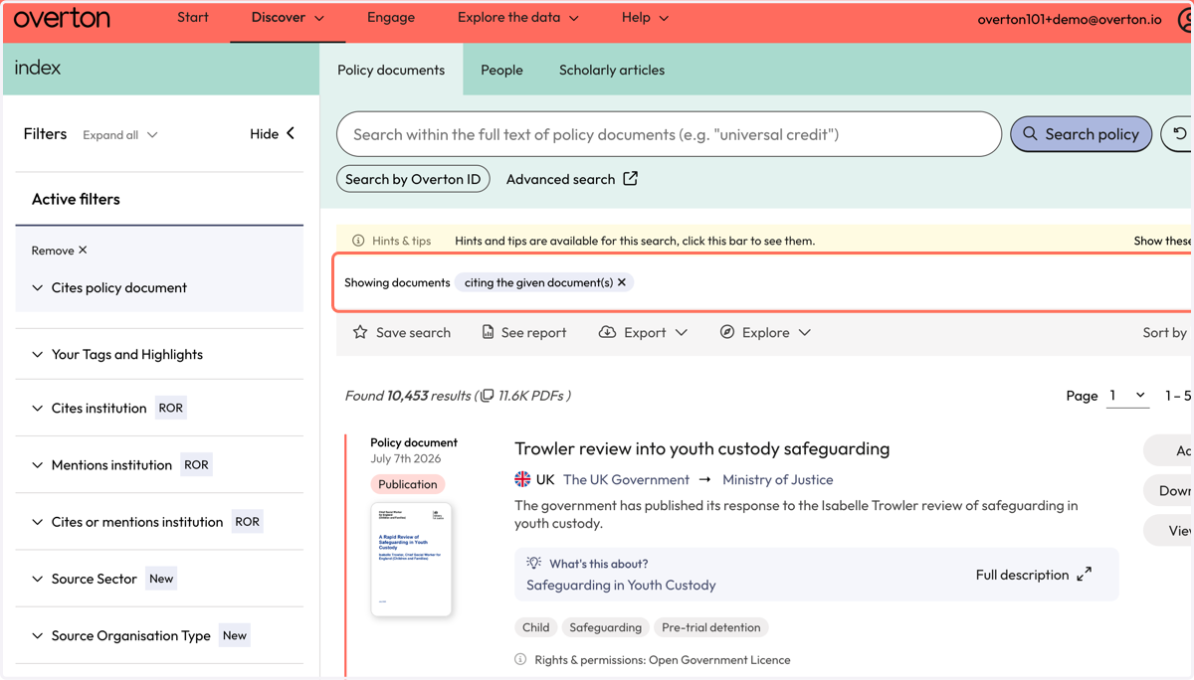
Task: Click the Pre-trial detention topic tag
Action: coord(710,627)
